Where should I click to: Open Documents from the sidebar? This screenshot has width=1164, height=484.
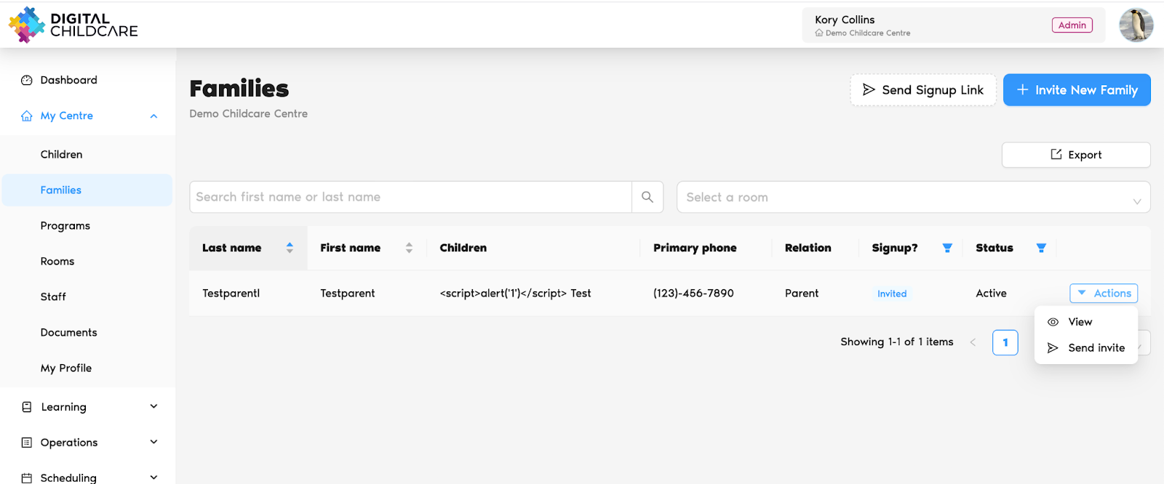coord(68,332)
